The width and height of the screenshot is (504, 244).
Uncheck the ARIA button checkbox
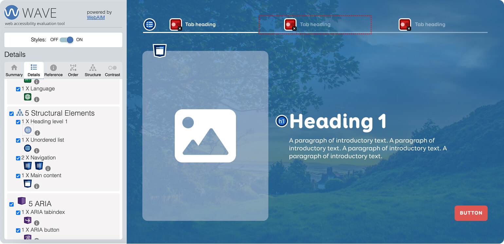(18, 230)
